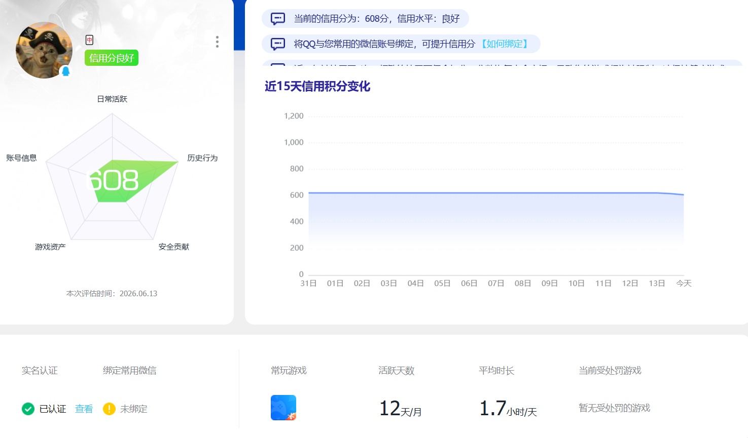Click the 平均时长 heading
This screenshot has height=438, width=748.
pos(496,371)
